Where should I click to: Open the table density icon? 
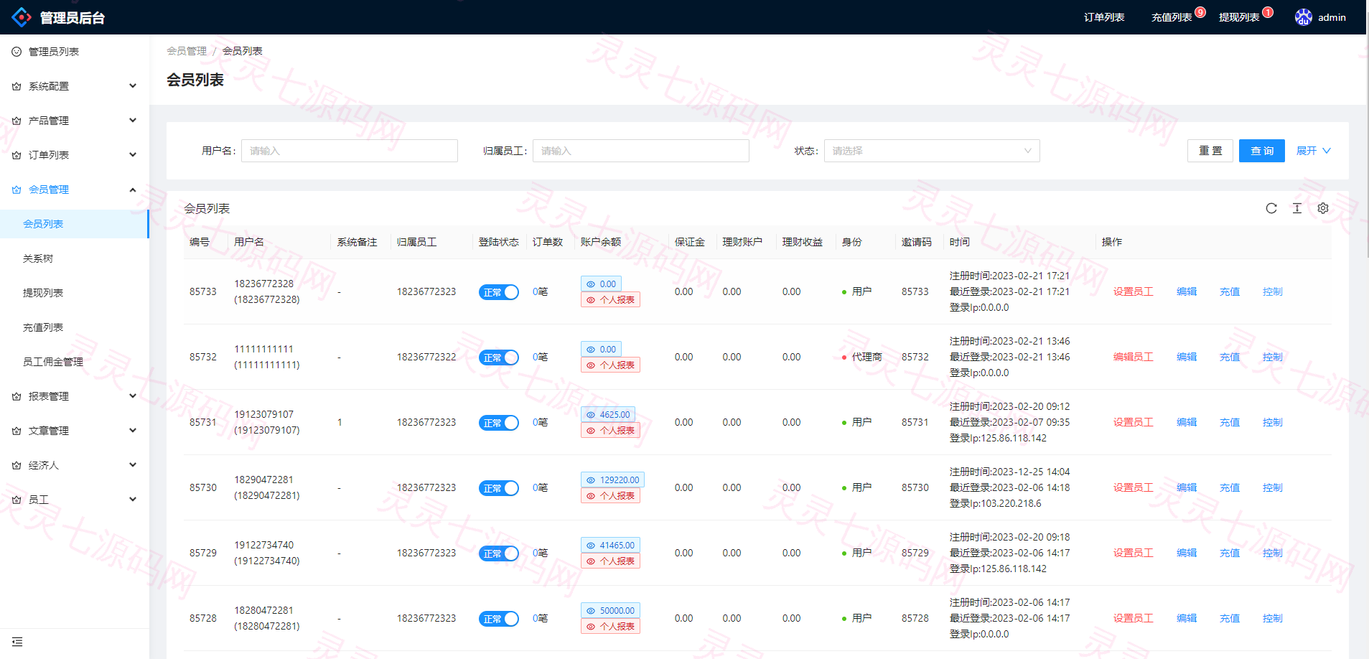(1297, 208)
